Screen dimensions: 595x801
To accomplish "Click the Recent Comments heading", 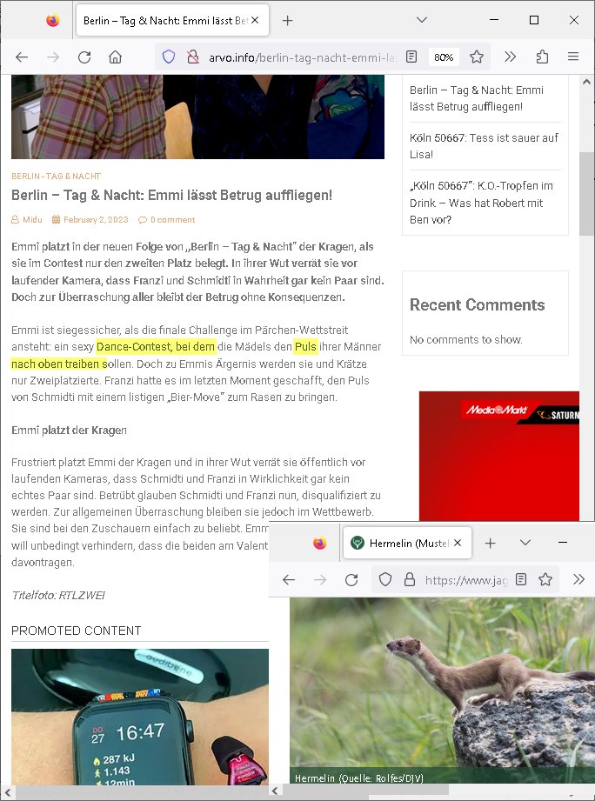I will pyautogui.click(x=477, y=305).
